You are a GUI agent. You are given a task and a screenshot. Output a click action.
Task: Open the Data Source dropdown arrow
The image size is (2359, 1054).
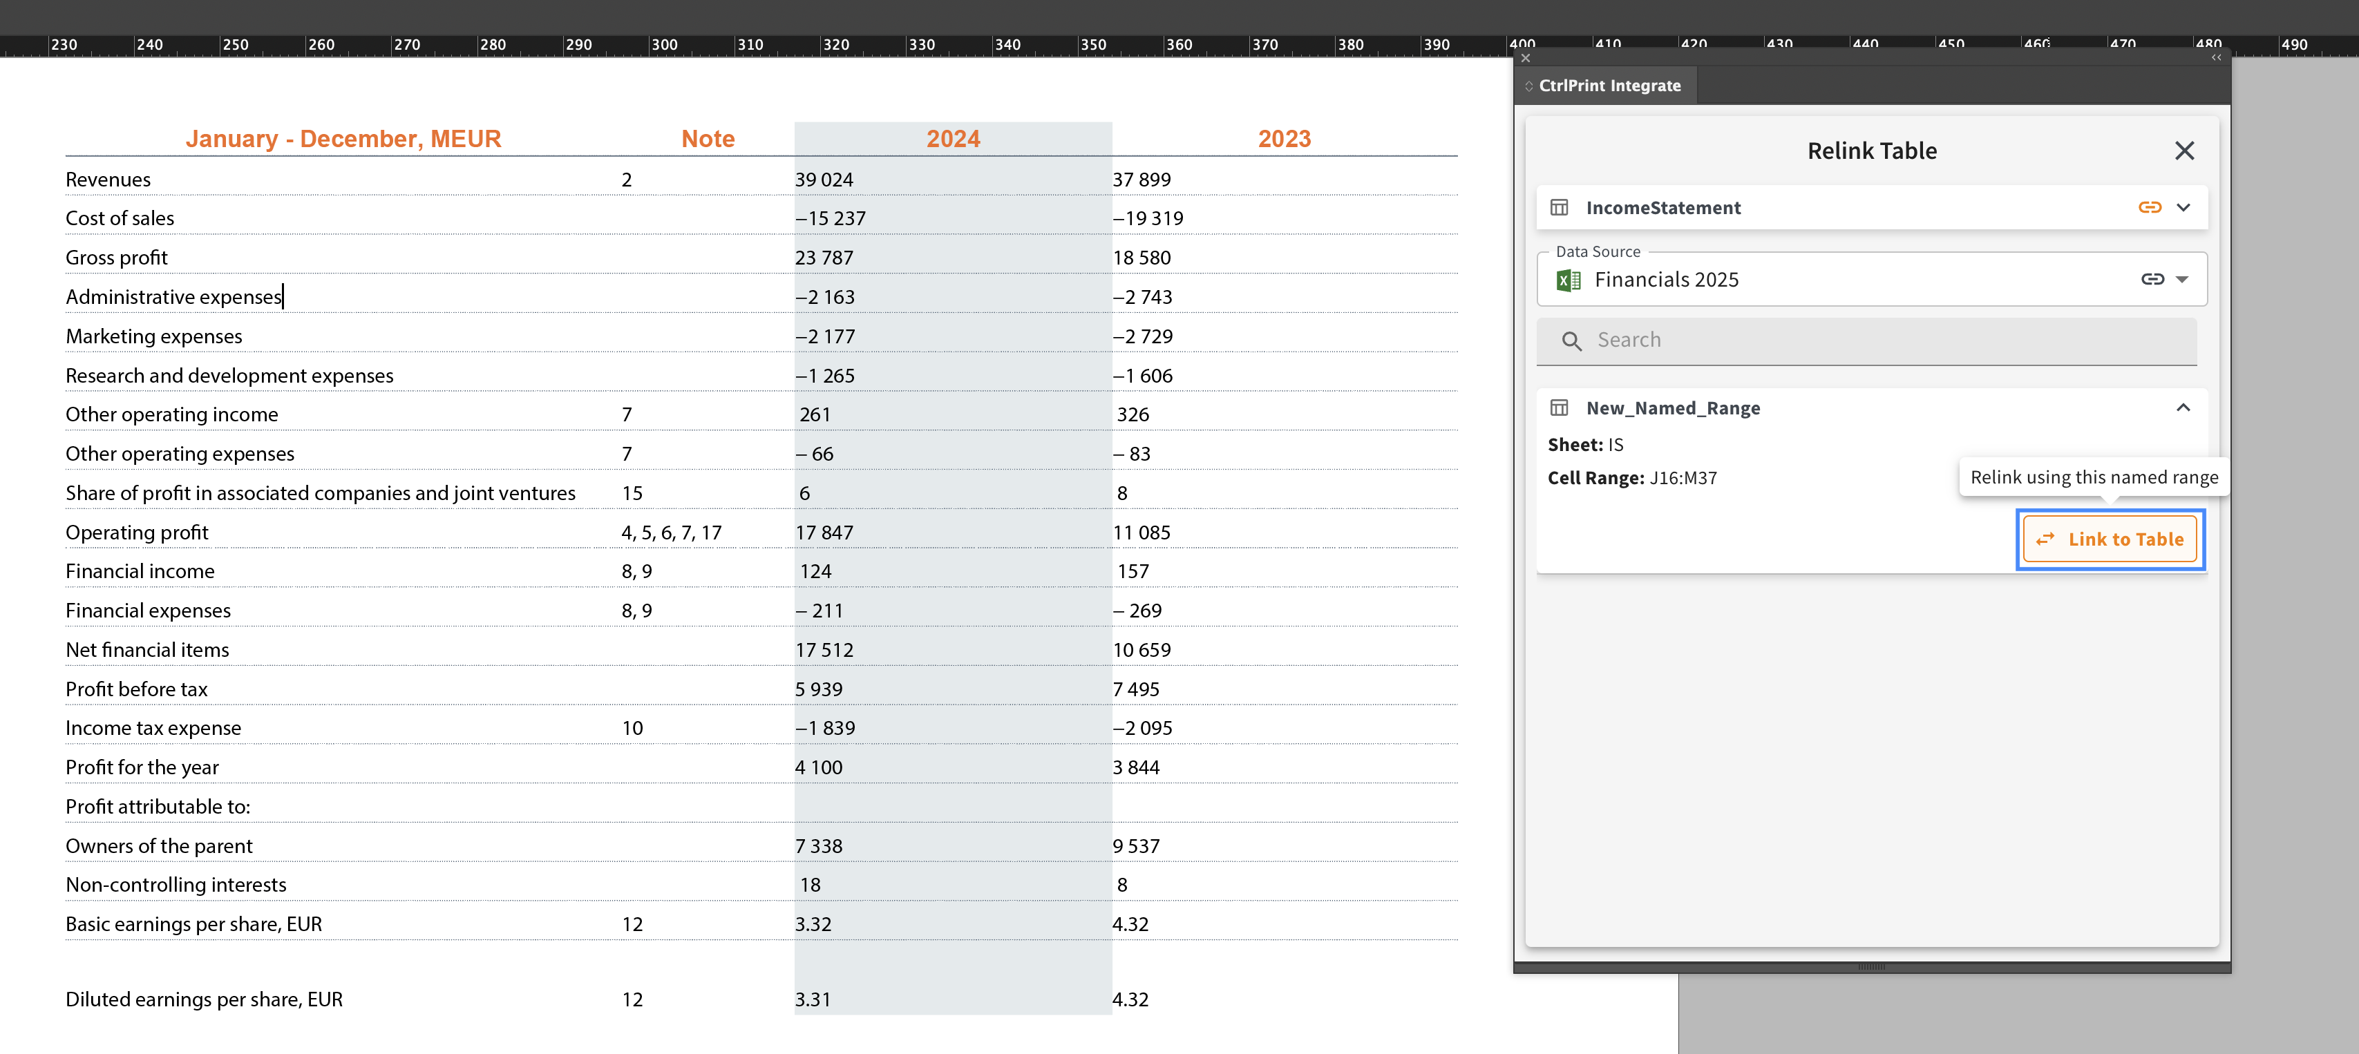click(2182, 279)
